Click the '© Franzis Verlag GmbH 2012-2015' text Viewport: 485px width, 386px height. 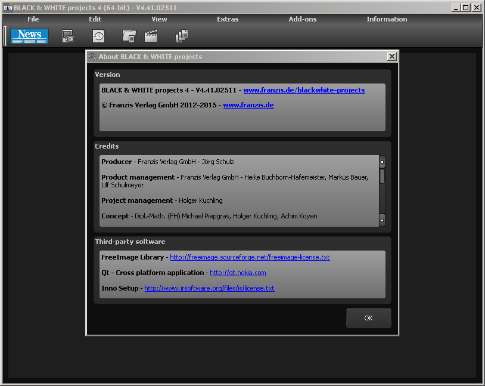159,105
